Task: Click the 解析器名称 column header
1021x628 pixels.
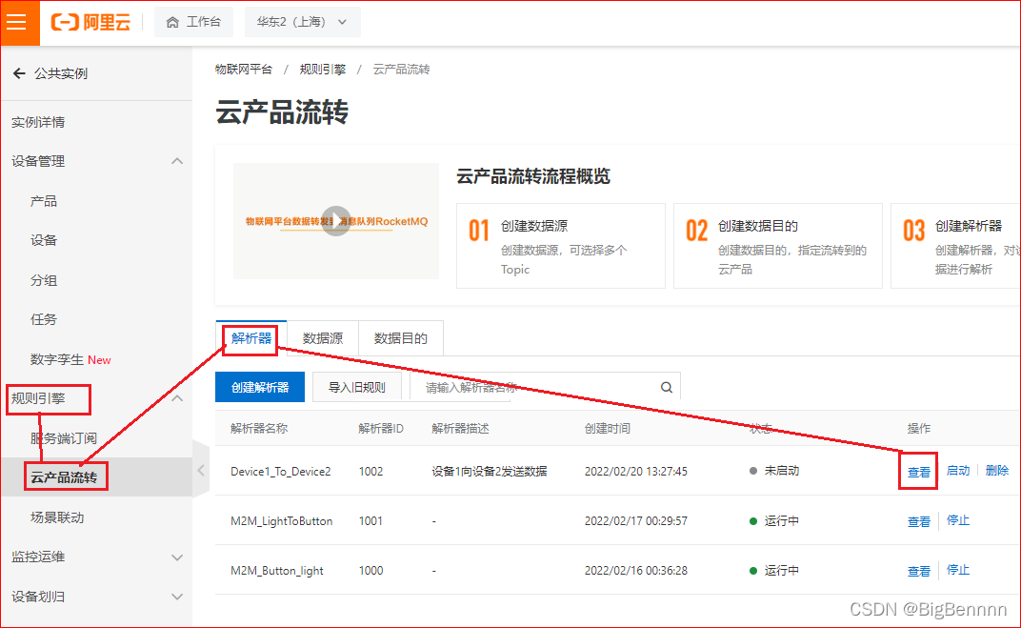Action: (x=258, y=428)
